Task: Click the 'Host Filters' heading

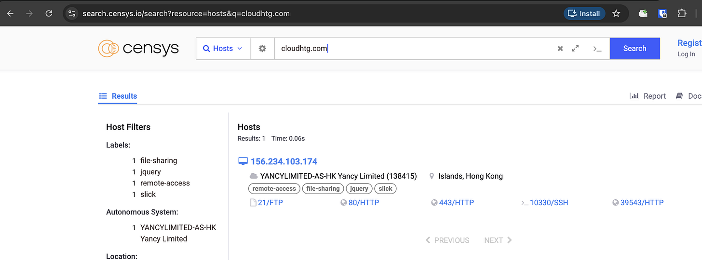Action: 128,127
